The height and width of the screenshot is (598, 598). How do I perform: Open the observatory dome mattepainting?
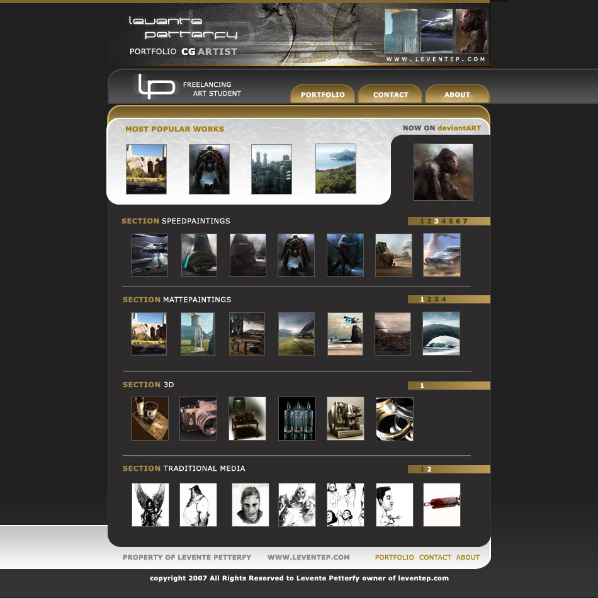tap(393, 334)
